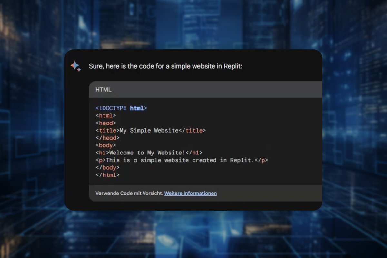Click the h1 line 'Welcome to My Website!'
The width and height of the screenshot is (387, 258).
pyautogui.click(x=149, y=153)
